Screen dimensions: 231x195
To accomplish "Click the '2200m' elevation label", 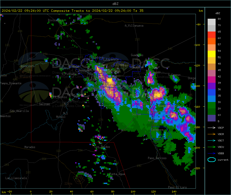I will 68,184.
